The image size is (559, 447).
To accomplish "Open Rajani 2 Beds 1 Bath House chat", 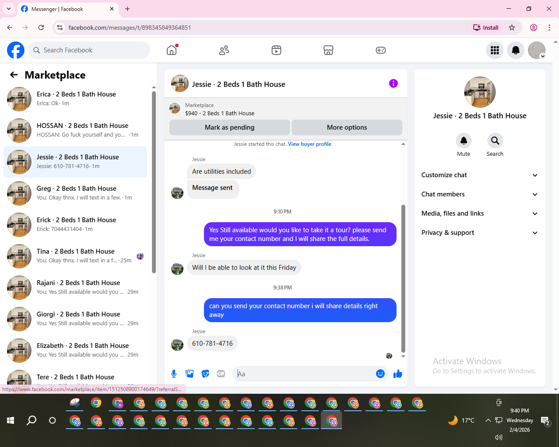I will pyautogui.click(x=75, y=288).
